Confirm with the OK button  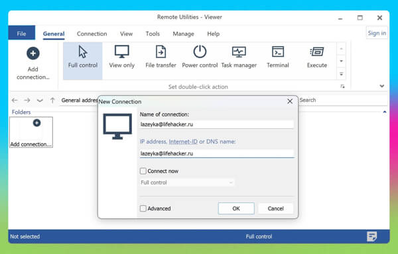tap(236, 208)
